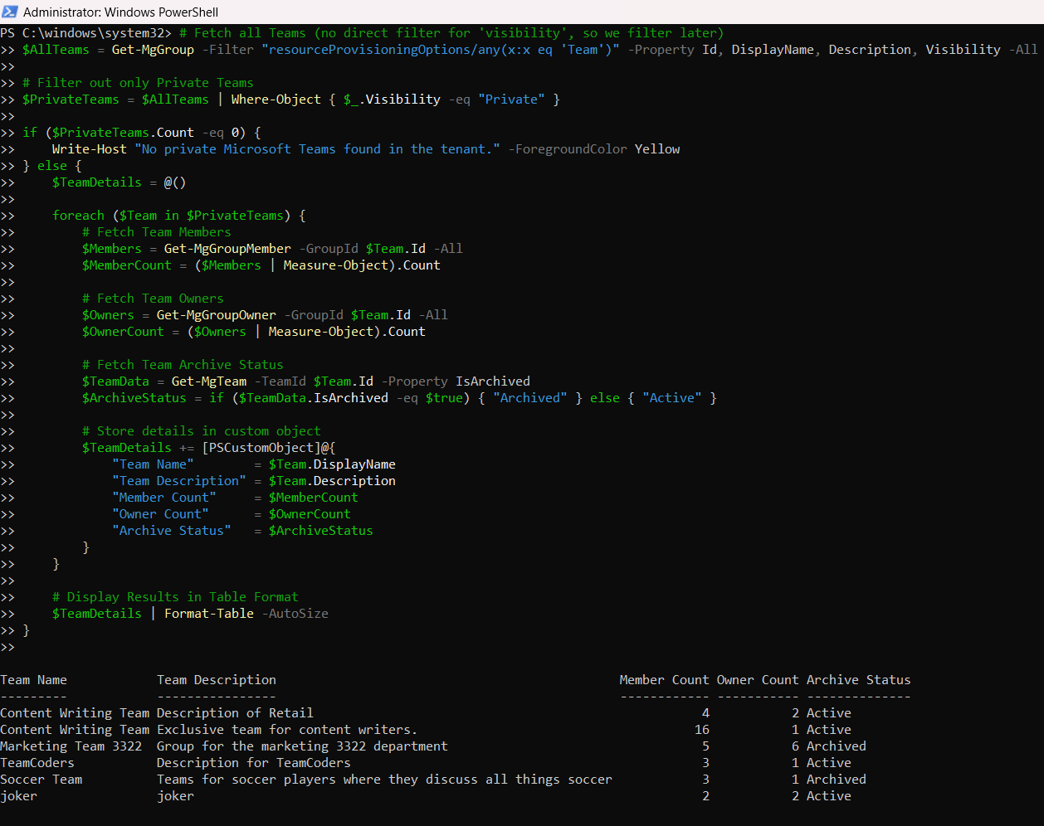Click the 'Team Description' column header
1044x826 pixels.
point(217,680)
